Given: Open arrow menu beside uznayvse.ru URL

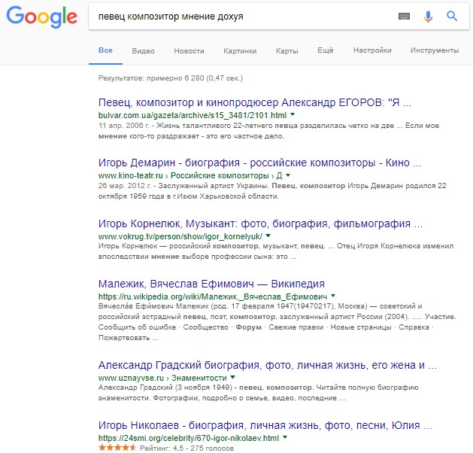Looking at the screenshot, I should (x=232, y=377).
